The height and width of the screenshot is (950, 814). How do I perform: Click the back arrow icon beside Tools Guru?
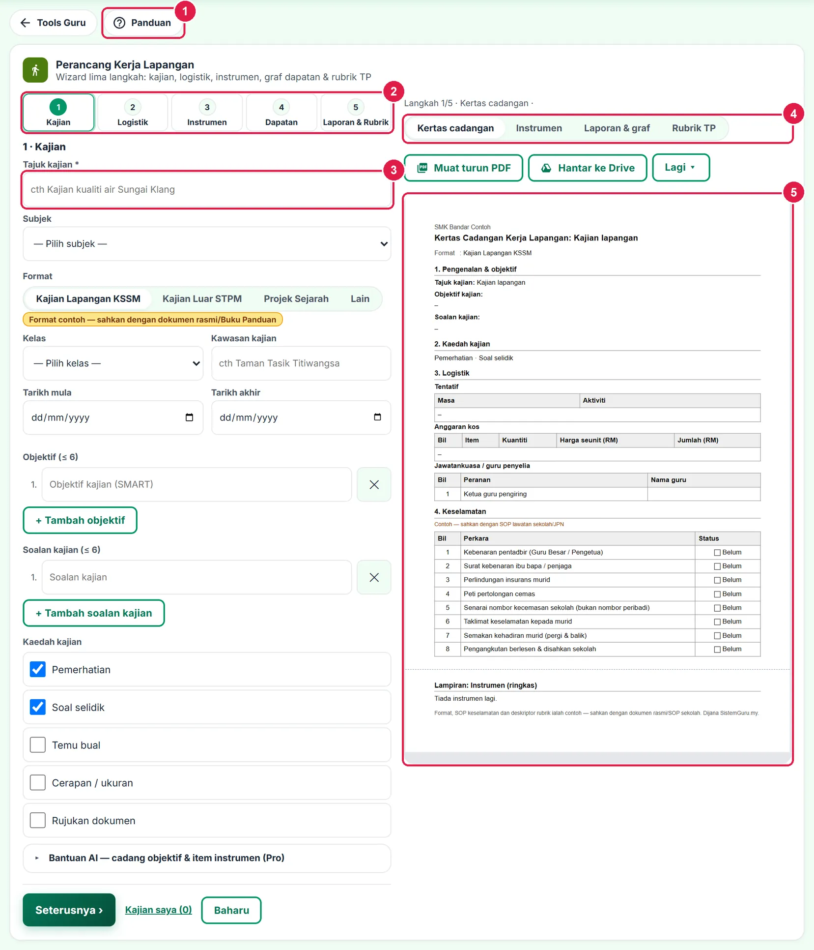(25, 23)
